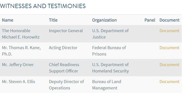Click the Acting Director title cell

pyautogui.click(x=63, y=48)
